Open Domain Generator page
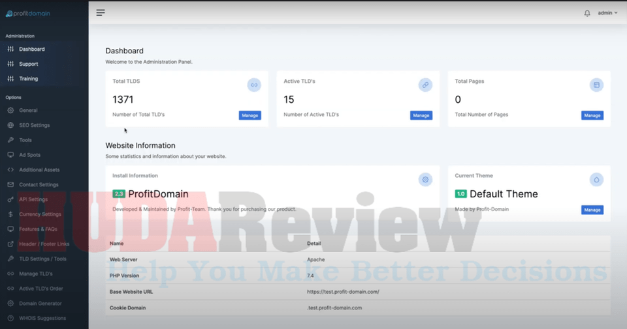Screen dimensions: 627x329 pyautogui.click(x=40, y=304)
